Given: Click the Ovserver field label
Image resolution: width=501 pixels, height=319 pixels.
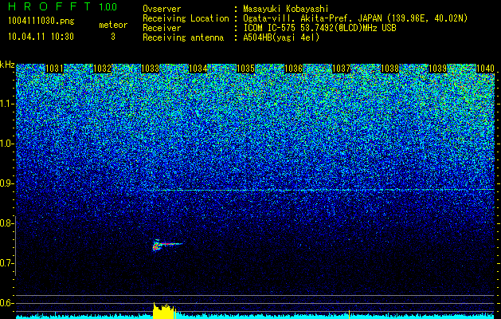Looking at the screenshot, I should (162, 9).
